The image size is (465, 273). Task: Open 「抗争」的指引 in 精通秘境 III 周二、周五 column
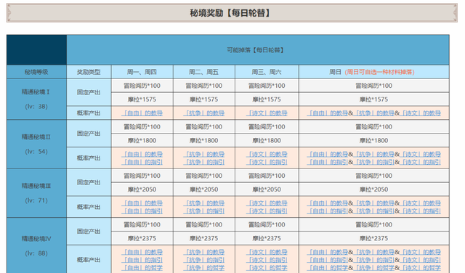point(204,211)
